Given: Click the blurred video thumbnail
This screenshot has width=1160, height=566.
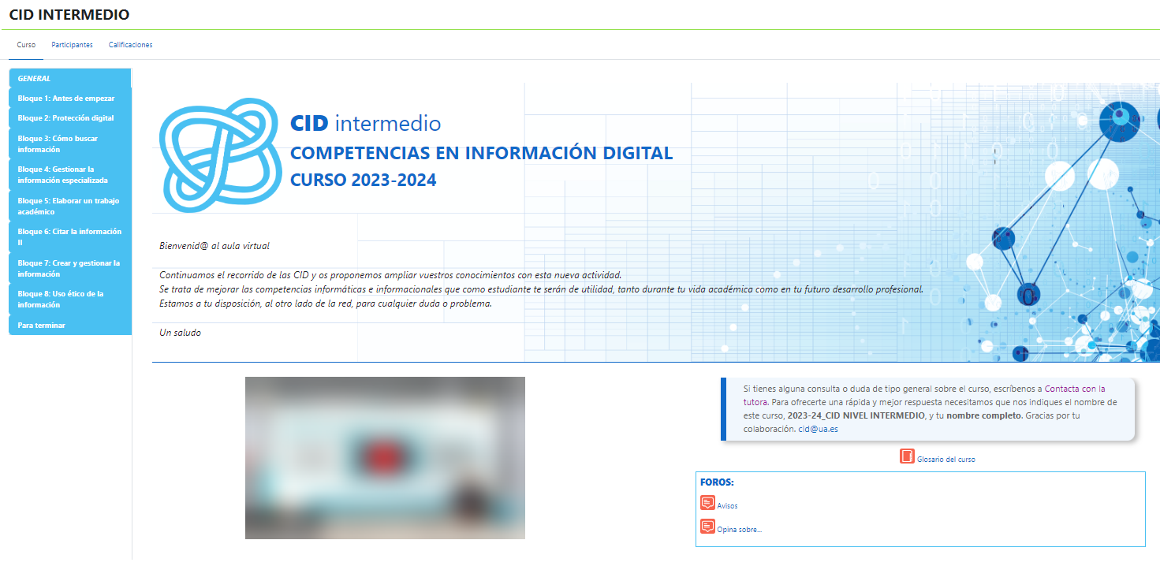Looking at the screenshot, I should click(385, 458).
